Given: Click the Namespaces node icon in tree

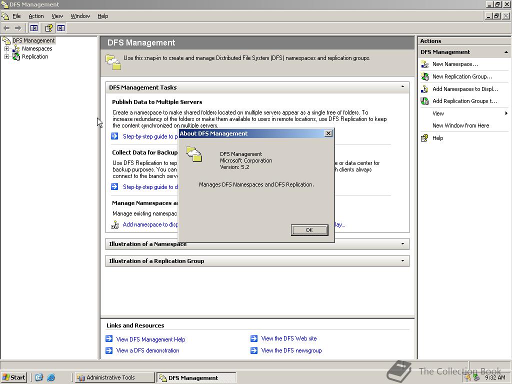Looking at the screenshot, I should [15, 48].
